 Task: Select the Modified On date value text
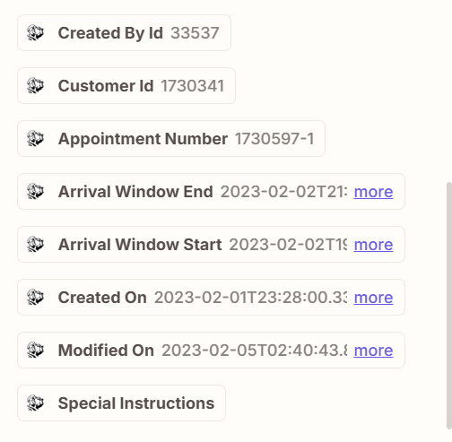click(255, 351)
